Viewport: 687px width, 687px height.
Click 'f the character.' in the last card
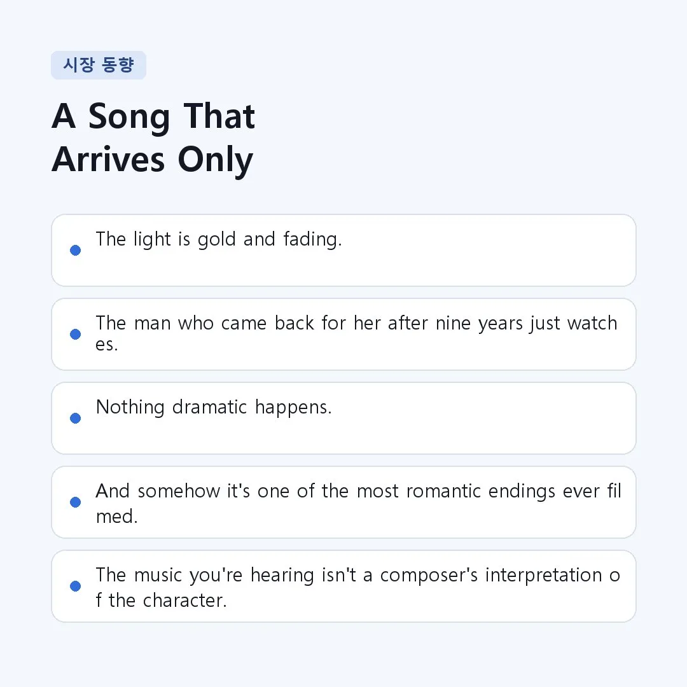[x=161, y=600]
